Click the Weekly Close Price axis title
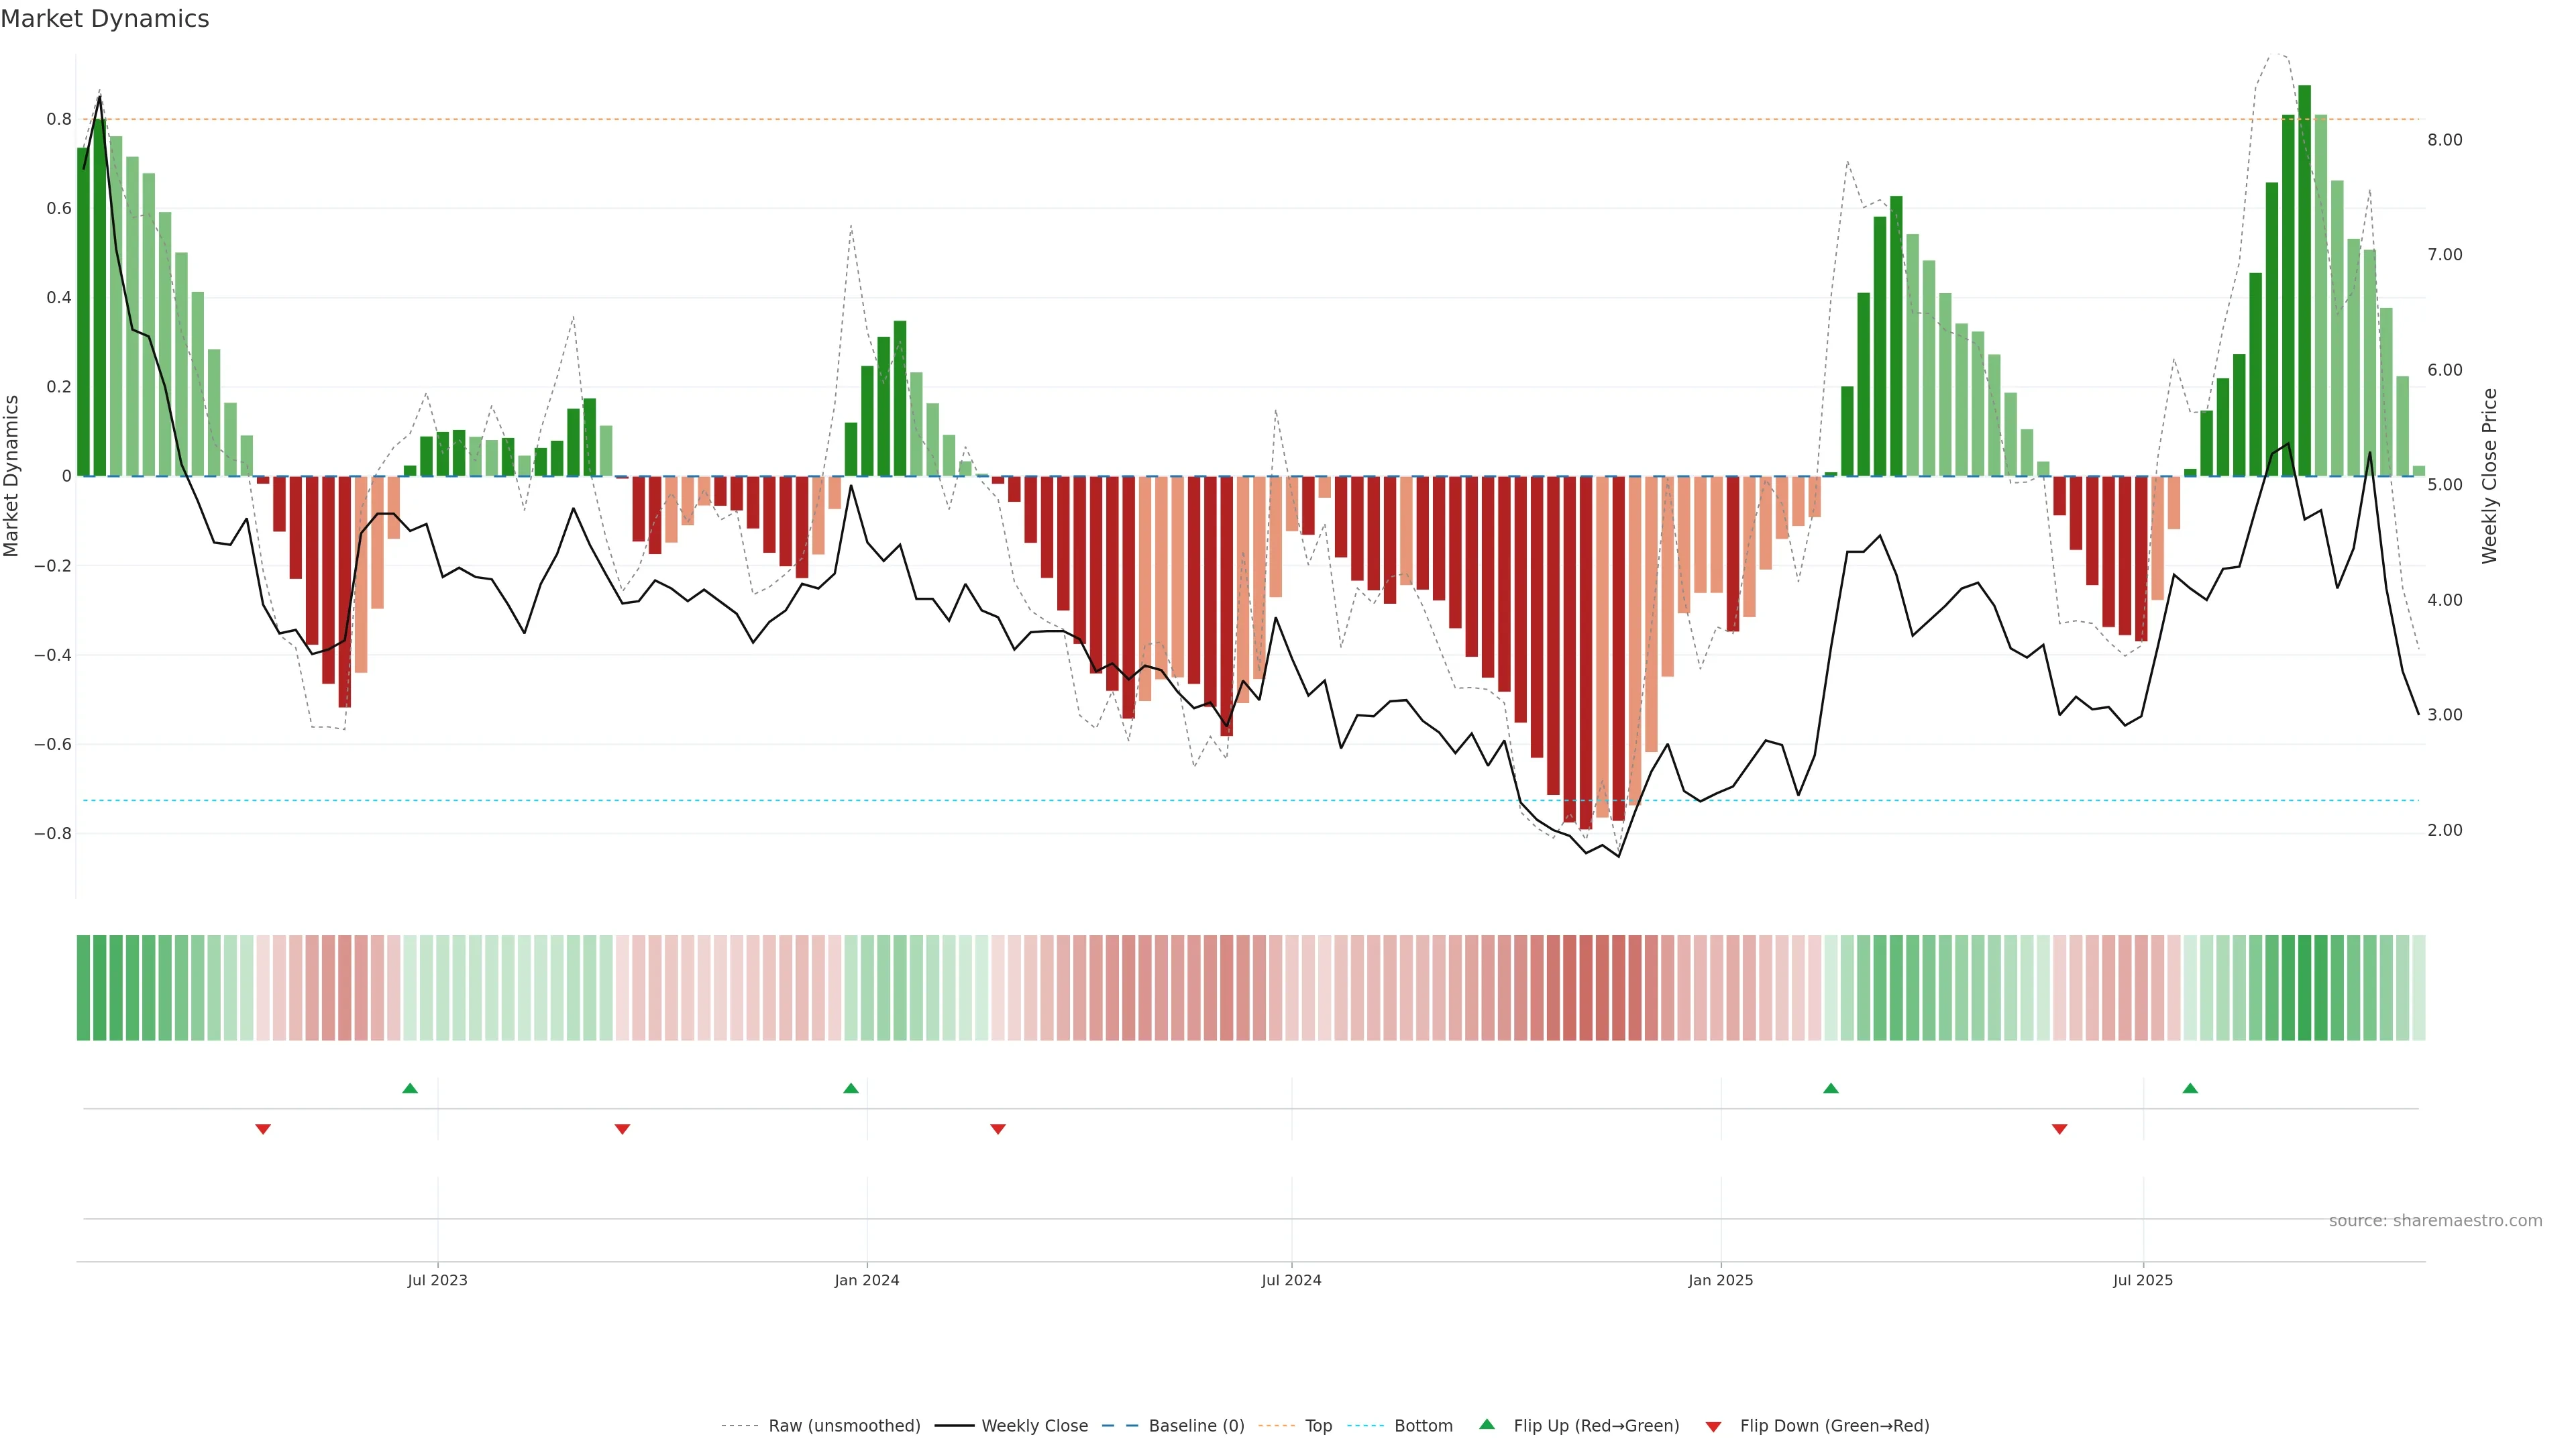2576x1449 pixels. coord(2489,476)
